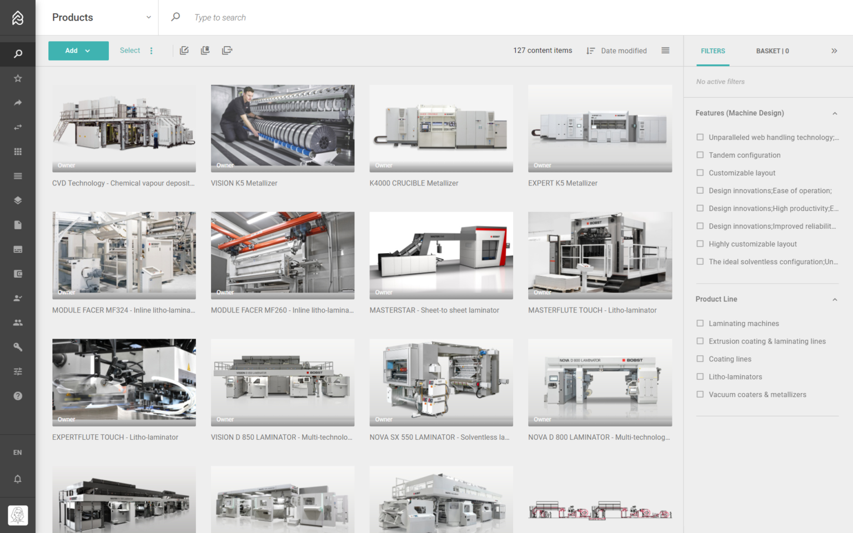Screen dimensions: 853x533
Task: Switch to the BASKET | 0 tab
Action: 772,51
